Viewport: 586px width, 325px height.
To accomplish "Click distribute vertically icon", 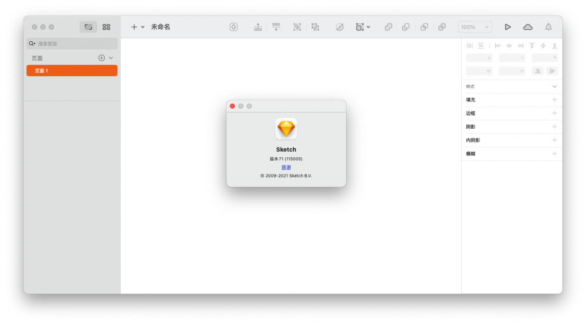I will 481,46.
